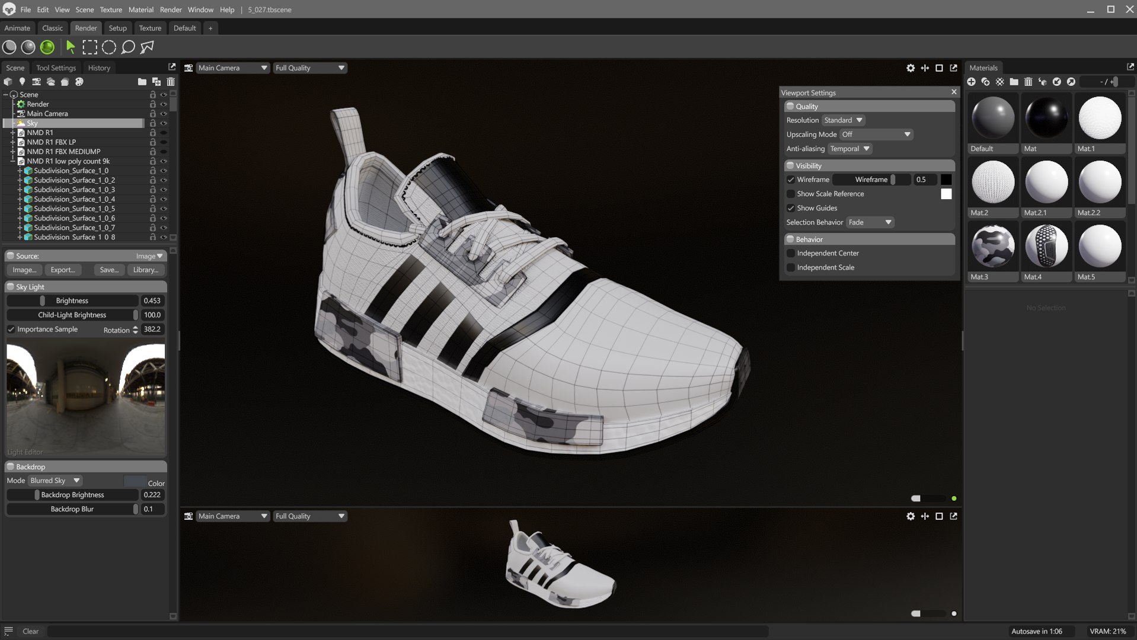The width and height of the screenshot is (1137, 640).
Task: Enable Show Scale Reference checkbox
Action: tap(790, 194)
